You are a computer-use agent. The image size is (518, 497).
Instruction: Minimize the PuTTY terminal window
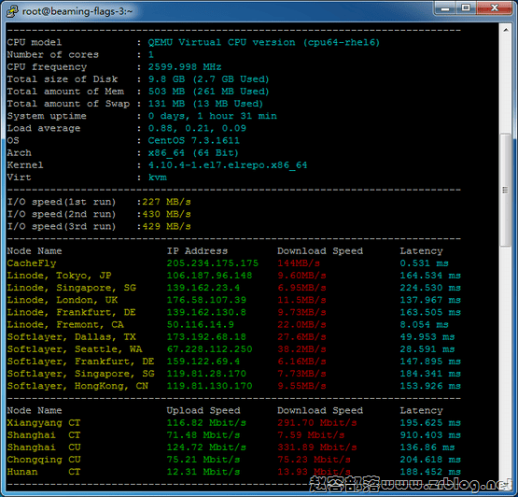[445, 8]
